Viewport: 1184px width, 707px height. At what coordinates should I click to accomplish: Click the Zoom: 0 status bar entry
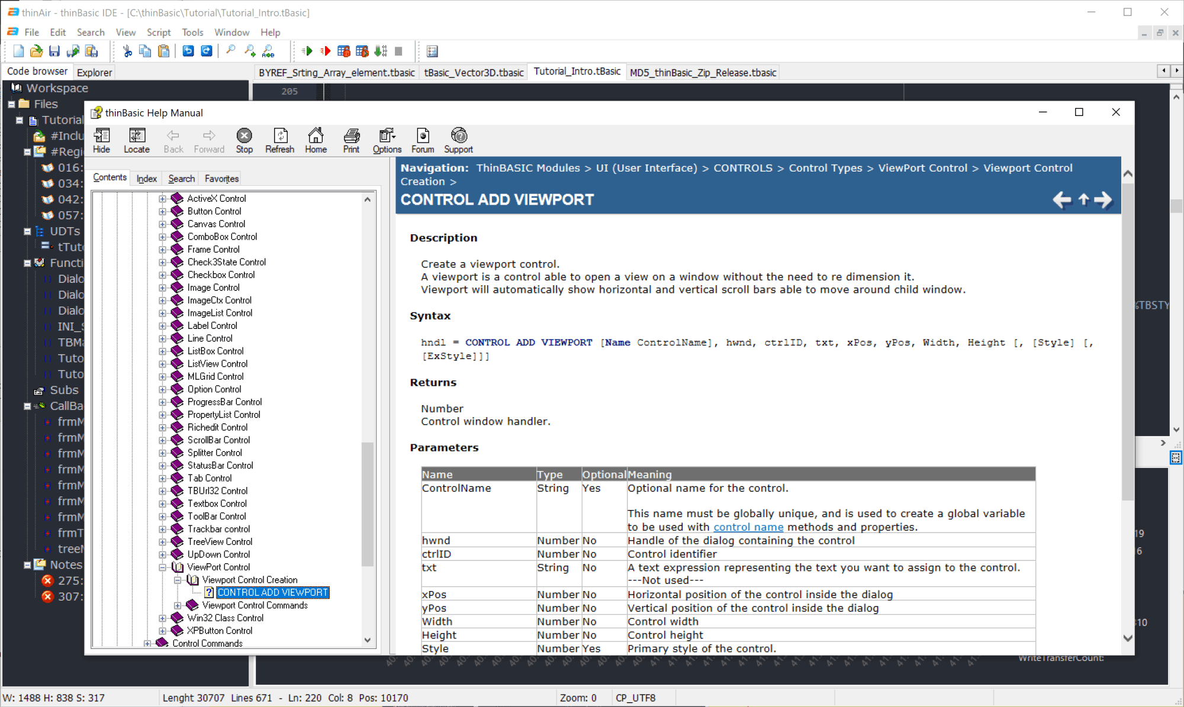pos(578,698)
